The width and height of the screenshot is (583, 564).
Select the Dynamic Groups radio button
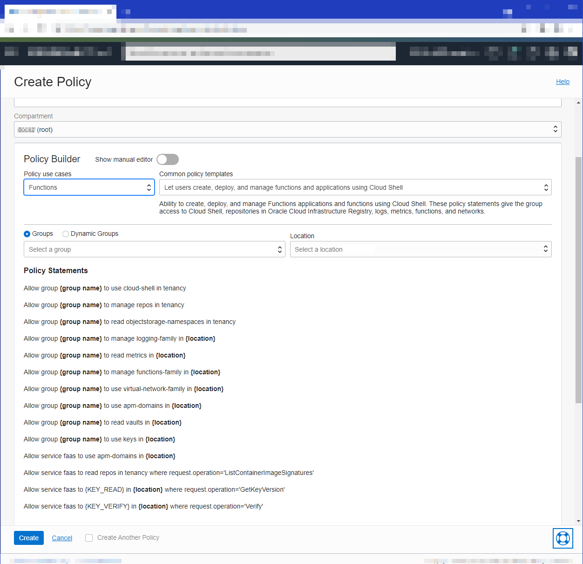[x=65, y=234]
